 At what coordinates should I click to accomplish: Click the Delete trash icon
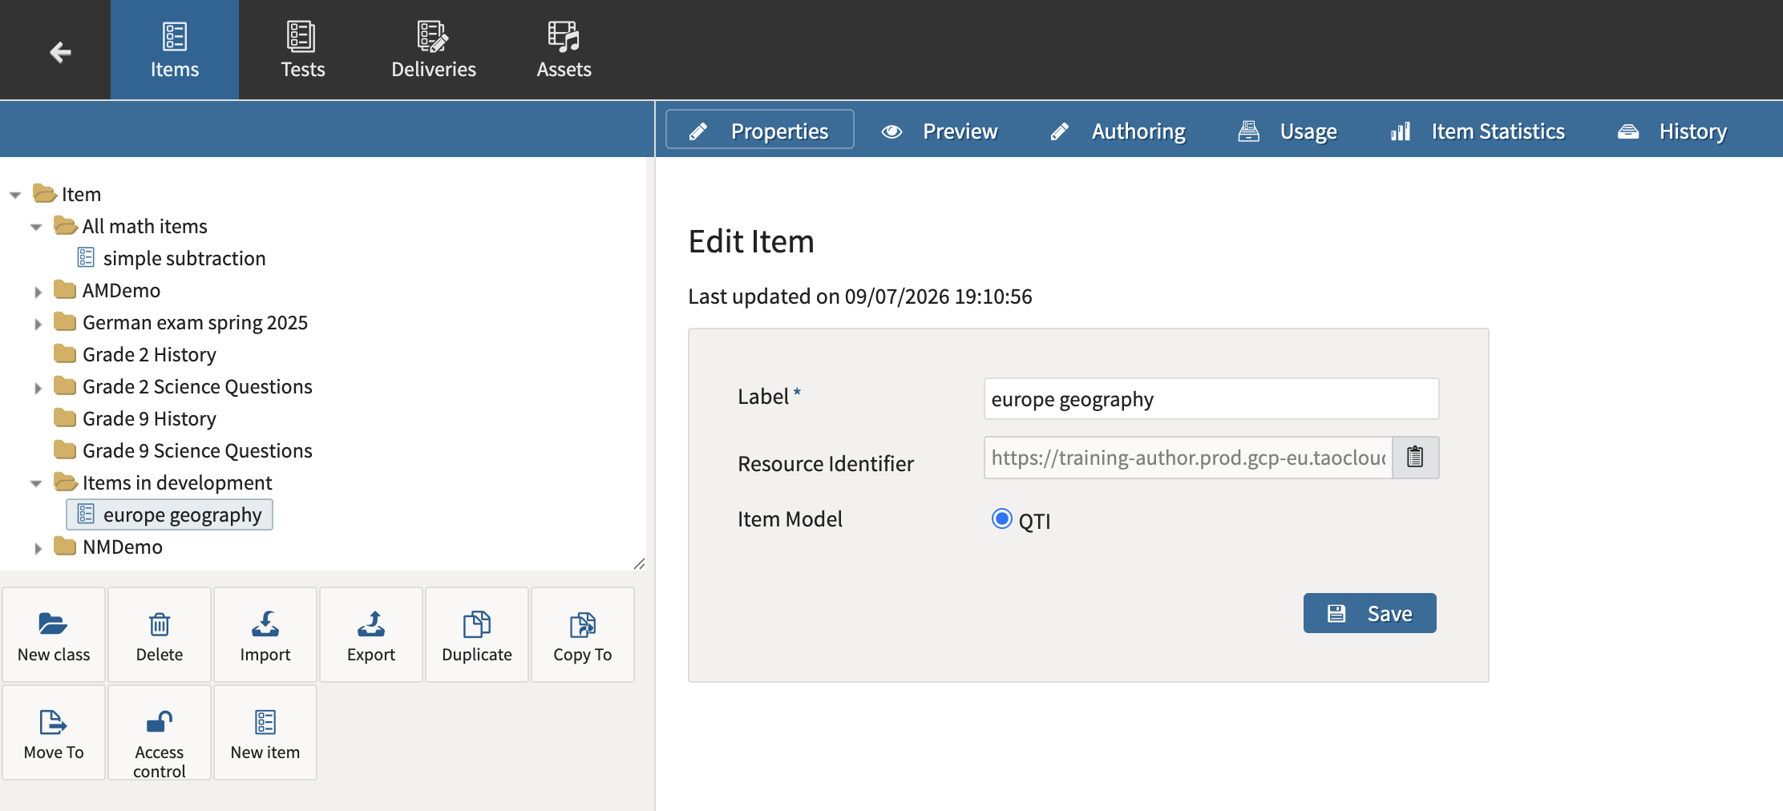160,623
